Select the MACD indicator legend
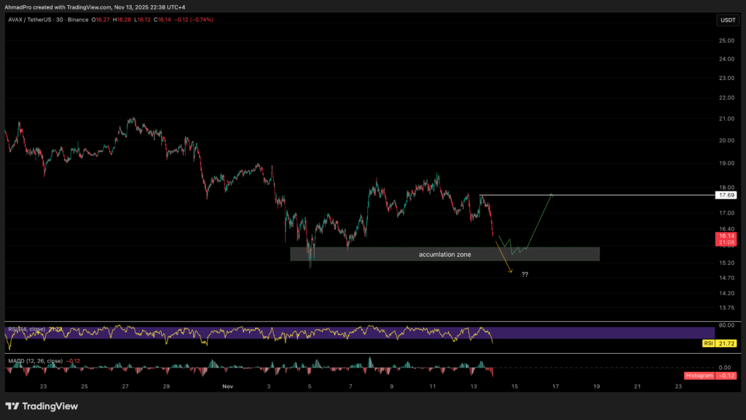Screen dimensions: 746x420 (x=36, y=361)
